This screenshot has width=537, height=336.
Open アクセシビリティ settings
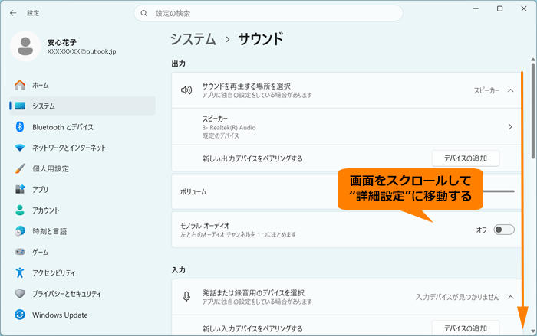click(82, 272)
